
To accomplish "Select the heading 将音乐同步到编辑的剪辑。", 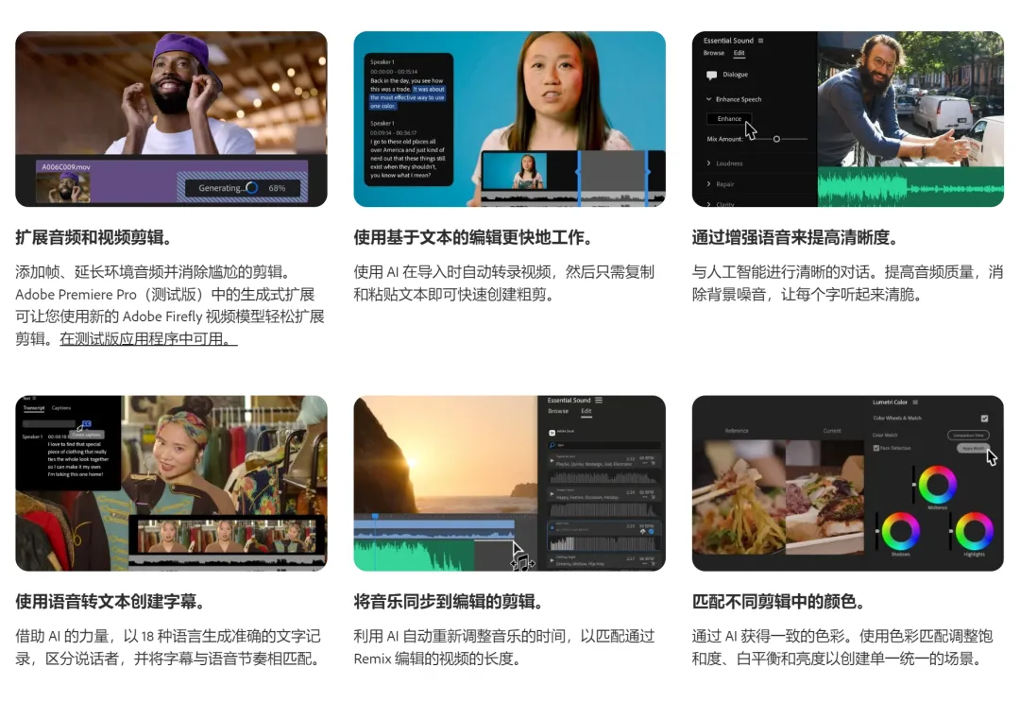I will 449,601.
